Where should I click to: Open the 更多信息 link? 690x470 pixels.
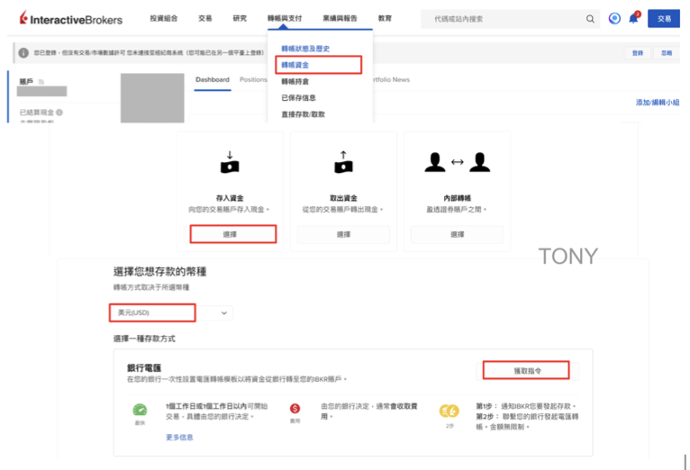click(x=179, y=437)
